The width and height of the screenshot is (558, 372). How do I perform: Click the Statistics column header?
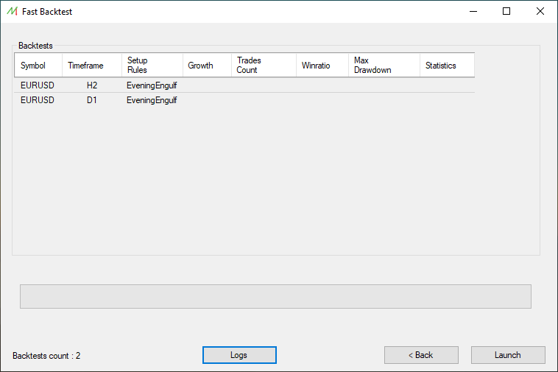(447, 65)
